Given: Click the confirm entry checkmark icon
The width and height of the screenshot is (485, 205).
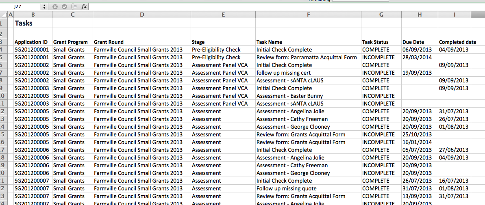Looking at the screenshot, I should 64,7.
